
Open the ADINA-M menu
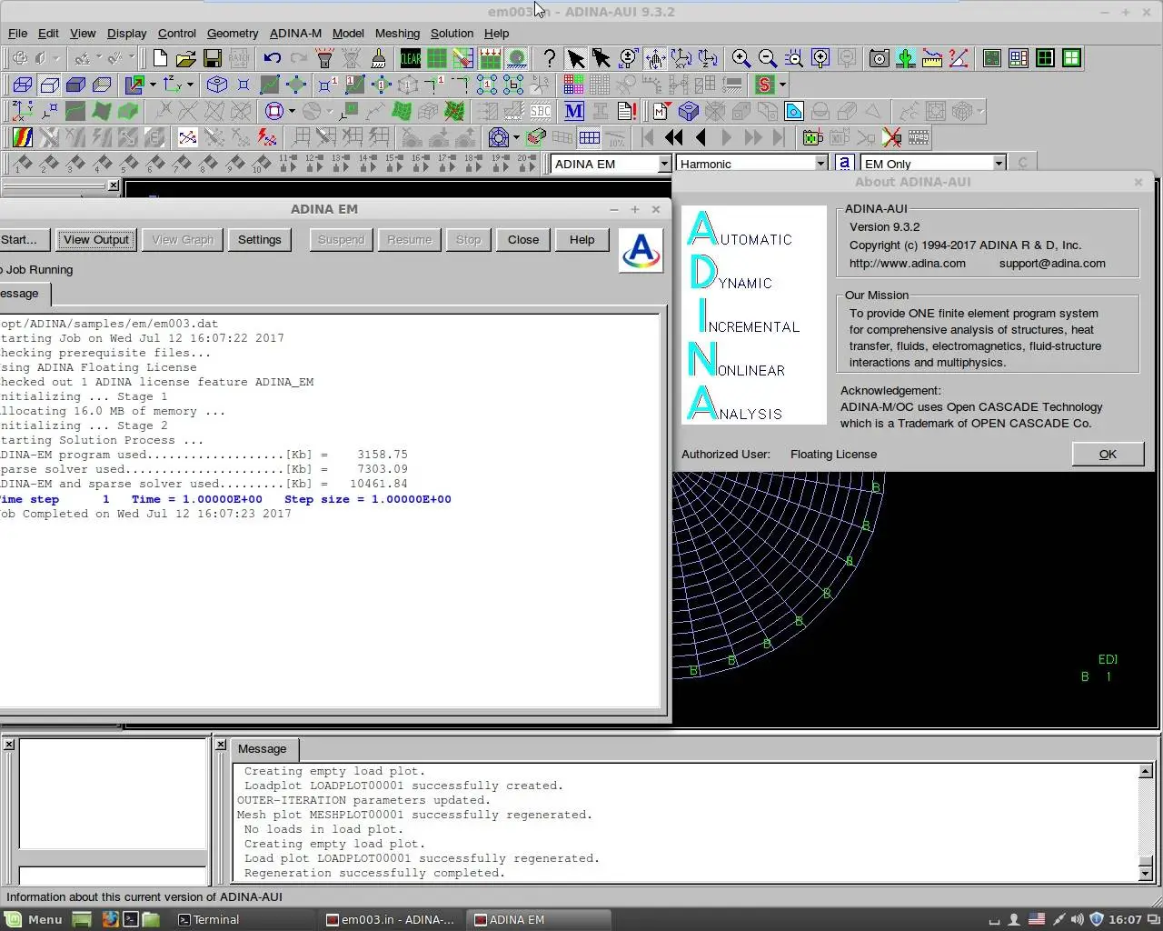(295, 33)
